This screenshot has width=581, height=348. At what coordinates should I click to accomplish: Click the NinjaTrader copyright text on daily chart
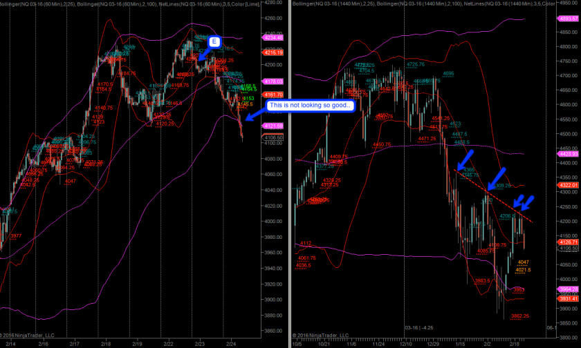point(320,336)
